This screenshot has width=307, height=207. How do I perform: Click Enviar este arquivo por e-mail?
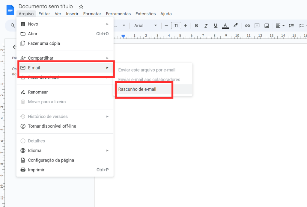point(153,70)
